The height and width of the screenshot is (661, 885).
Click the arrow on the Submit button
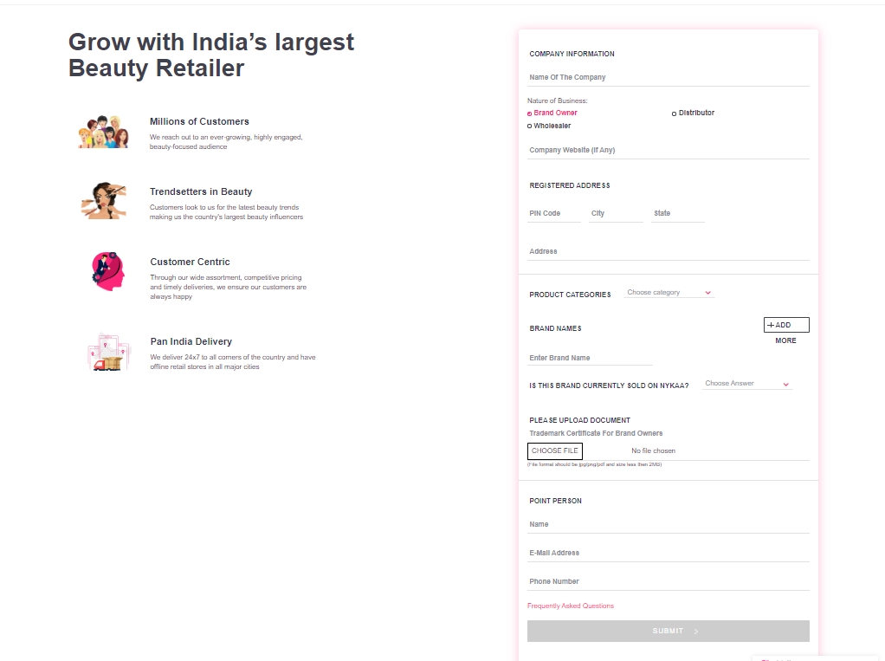696,632
